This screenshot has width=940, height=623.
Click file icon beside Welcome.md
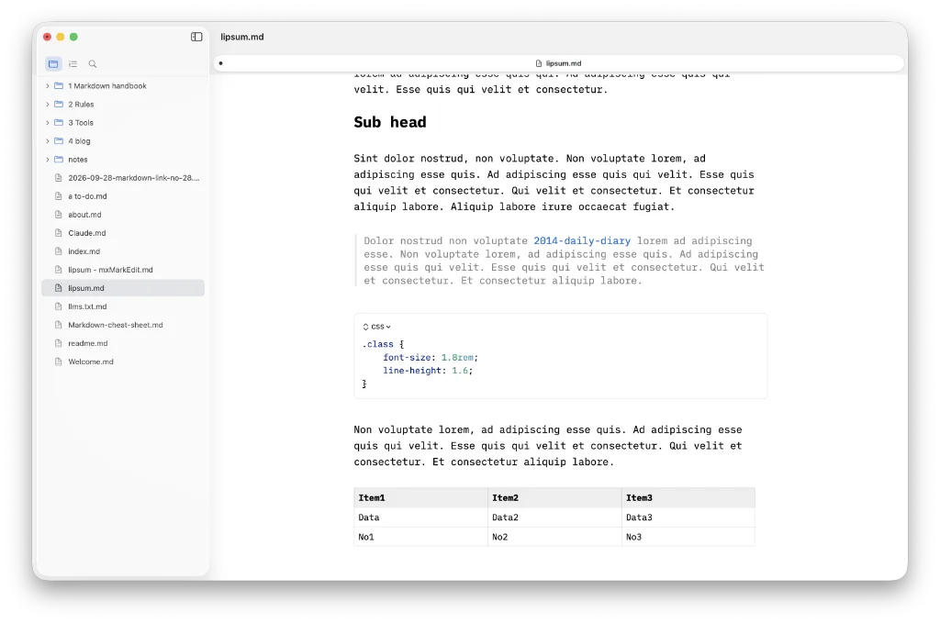58,362
